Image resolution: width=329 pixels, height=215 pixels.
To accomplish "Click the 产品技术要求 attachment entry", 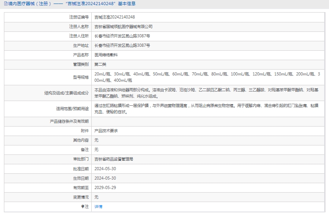I will [106, 131].
